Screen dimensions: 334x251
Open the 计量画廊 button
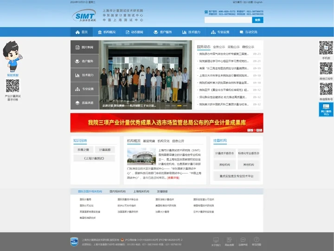105,150
